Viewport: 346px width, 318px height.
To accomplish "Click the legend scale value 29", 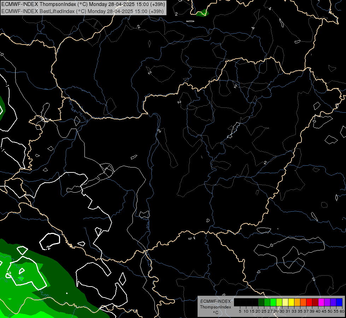I will click(x=276, y=311).
